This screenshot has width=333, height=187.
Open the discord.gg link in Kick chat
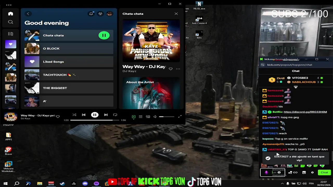pos(305,112)
